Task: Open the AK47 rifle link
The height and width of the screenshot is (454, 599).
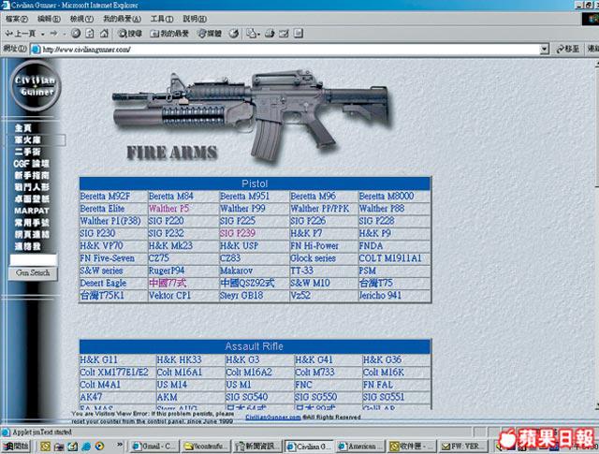Action: coord(91,397)
